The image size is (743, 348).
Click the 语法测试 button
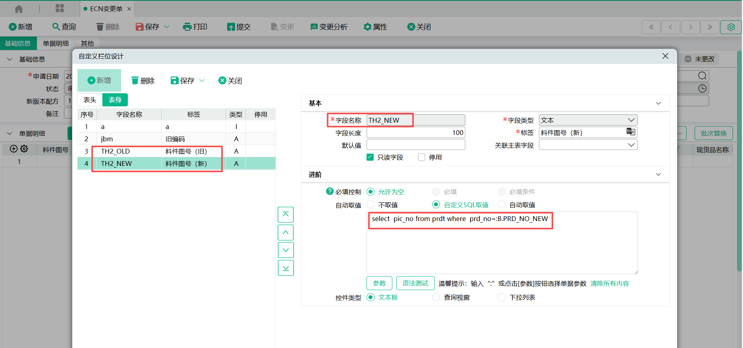415,283
